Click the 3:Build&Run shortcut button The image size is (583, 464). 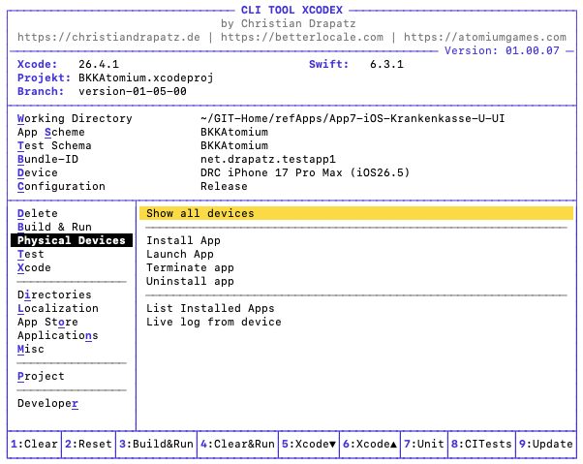(x=156, y=444)
